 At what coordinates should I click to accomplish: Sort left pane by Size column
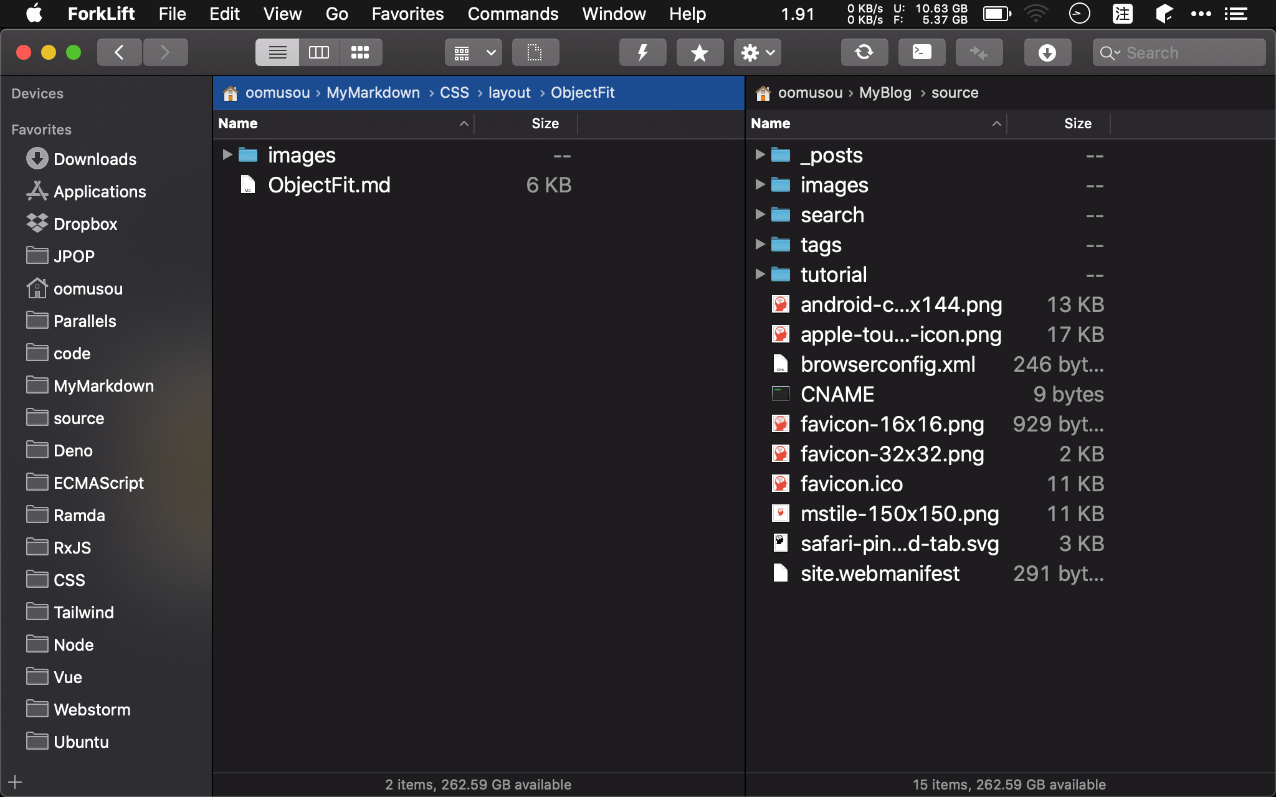click(526, 123)
